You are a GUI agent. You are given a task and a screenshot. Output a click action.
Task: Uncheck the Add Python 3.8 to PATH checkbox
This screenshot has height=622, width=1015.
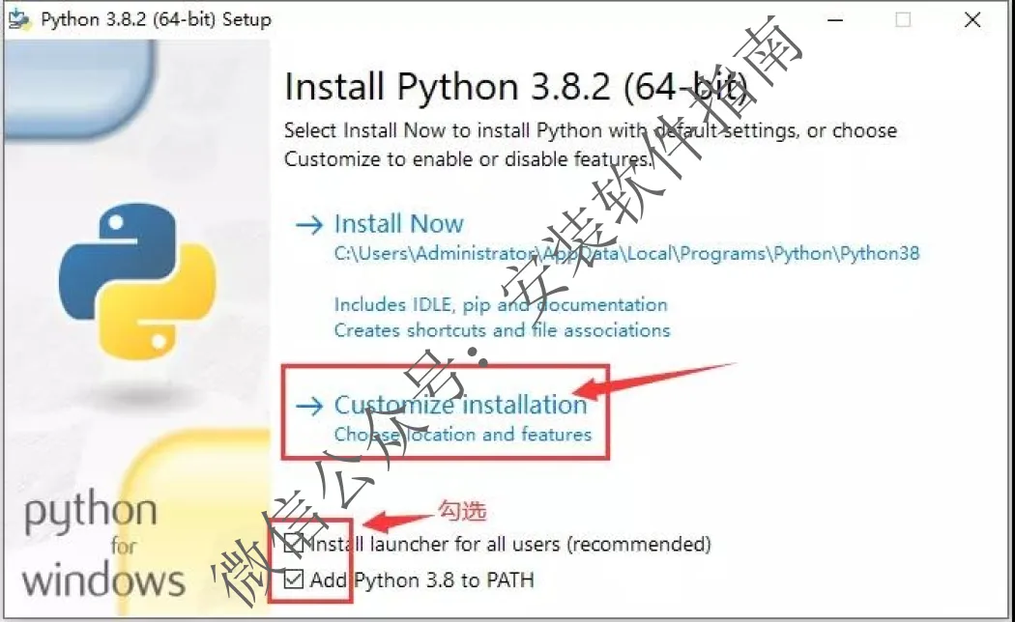click(x=293, y=580)
